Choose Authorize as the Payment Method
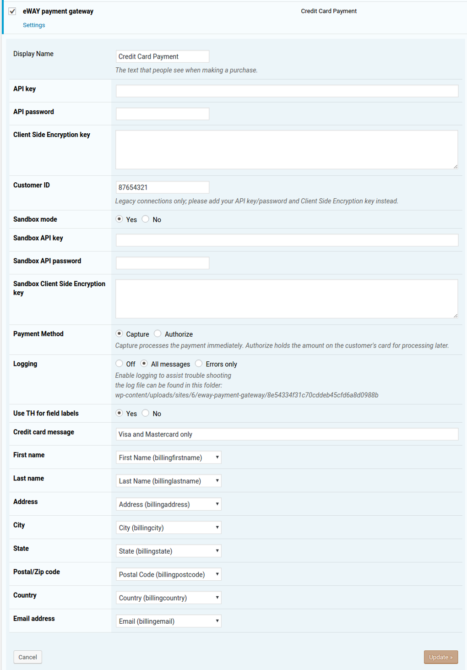The image size is (467, 670). 157,334
